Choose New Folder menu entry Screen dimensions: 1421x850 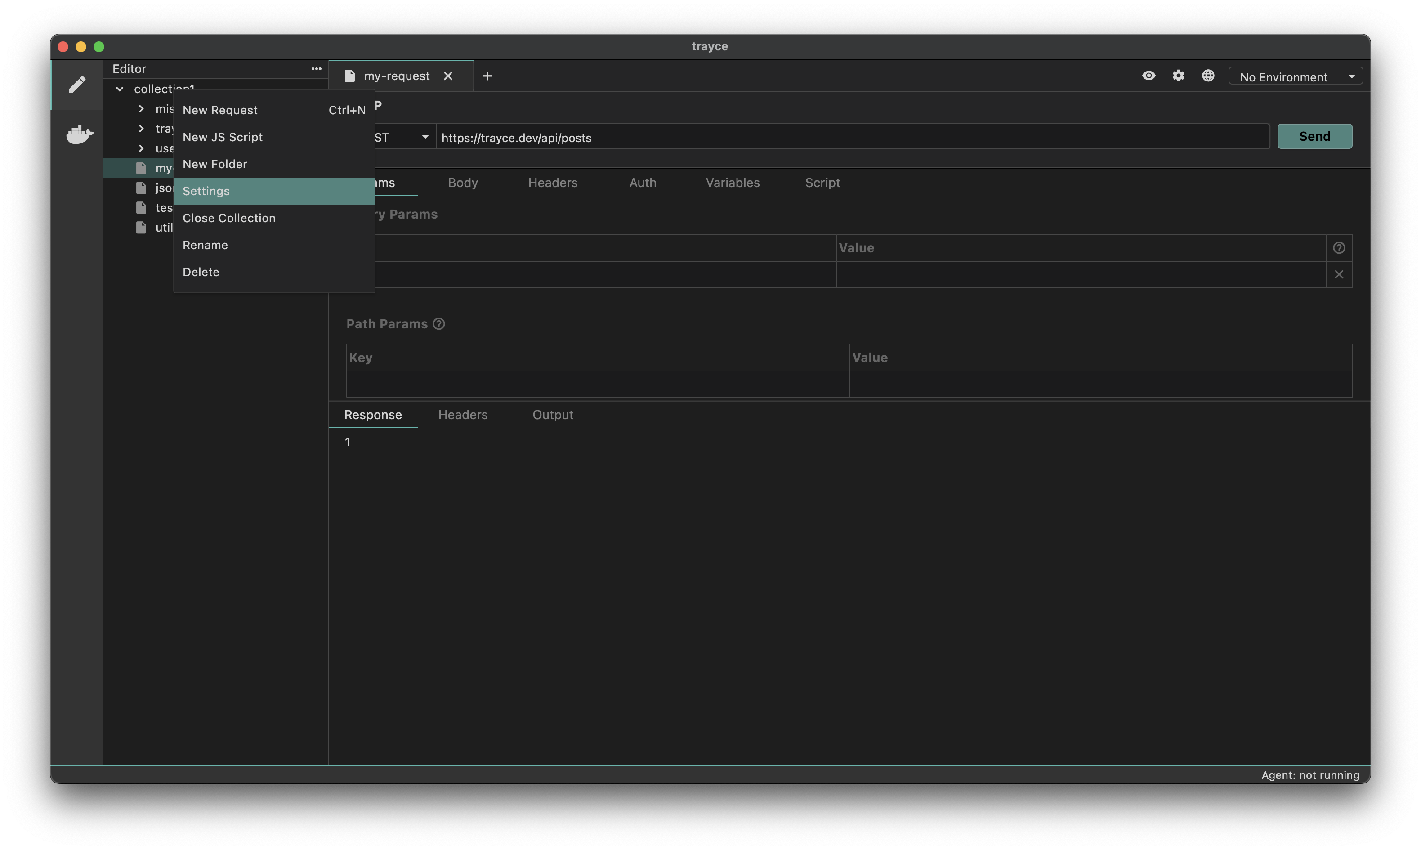pos(274,164)
